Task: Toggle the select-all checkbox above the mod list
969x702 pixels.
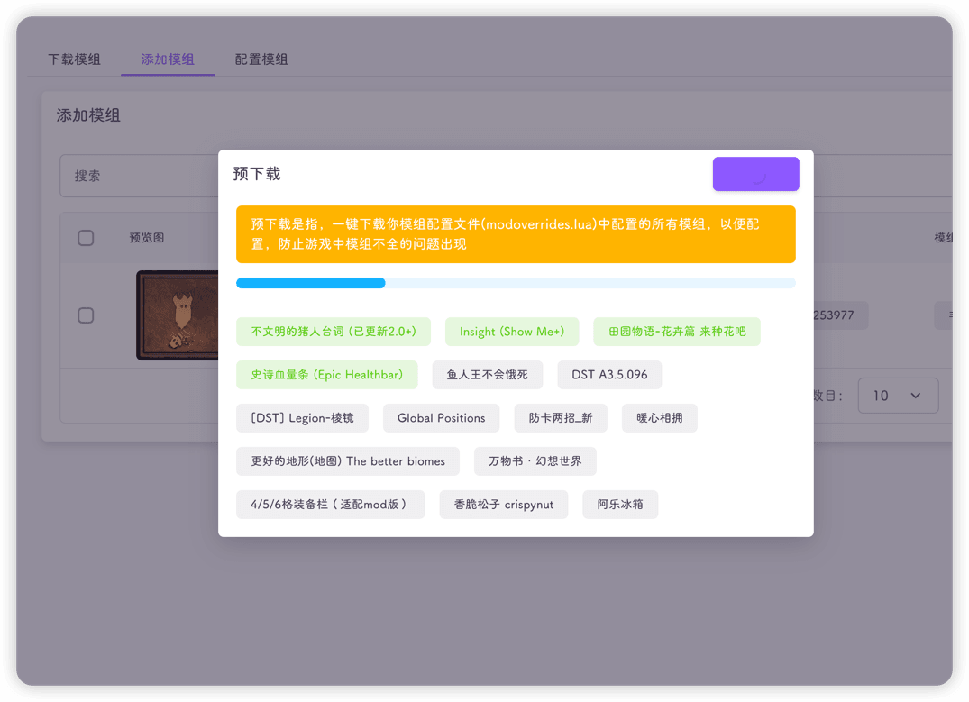Action: click(x=86, y=237)
